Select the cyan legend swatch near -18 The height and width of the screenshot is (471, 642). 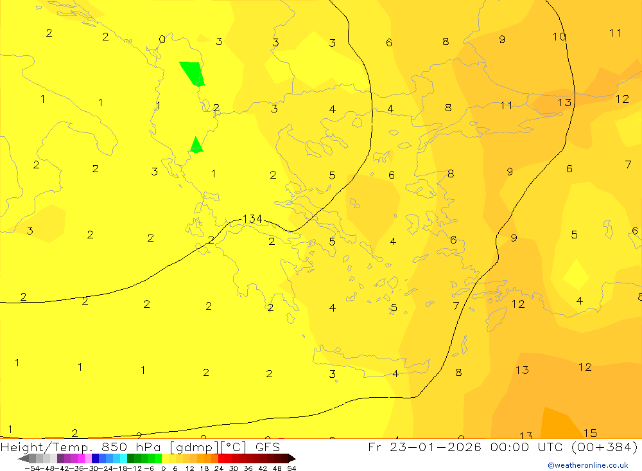[123, 458]
